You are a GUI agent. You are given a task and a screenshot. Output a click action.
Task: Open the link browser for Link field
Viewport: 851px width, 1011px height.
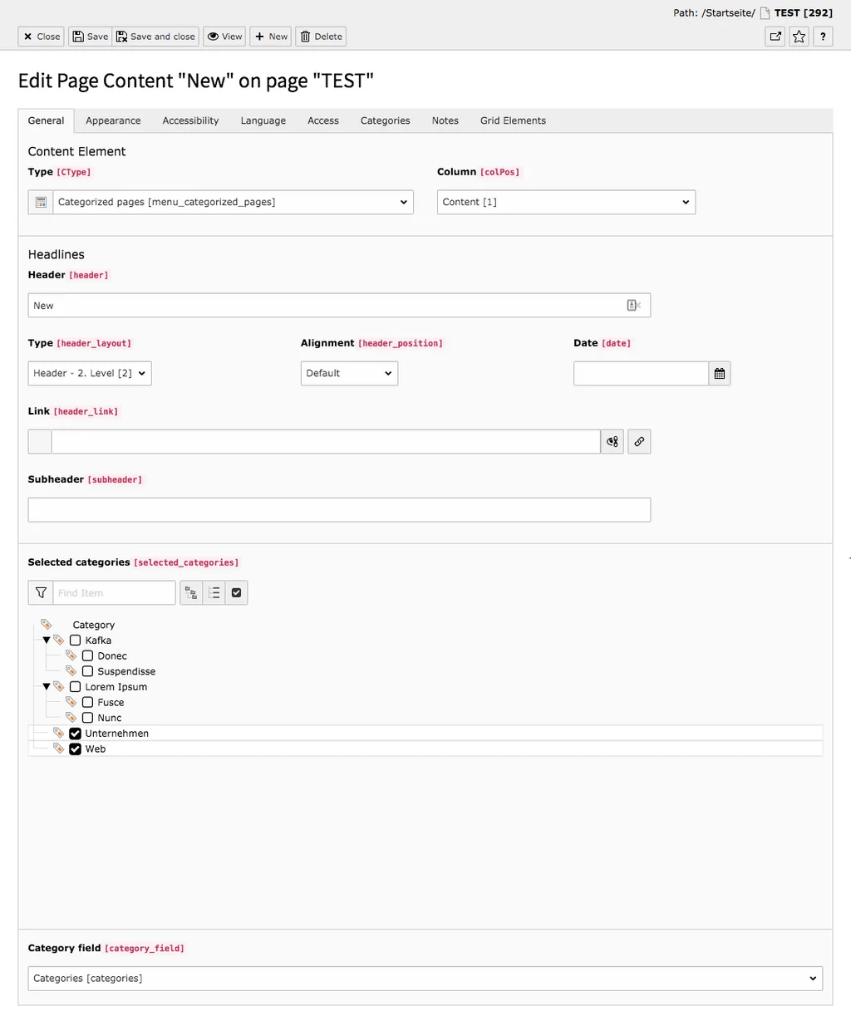click(x=638, y=441)
